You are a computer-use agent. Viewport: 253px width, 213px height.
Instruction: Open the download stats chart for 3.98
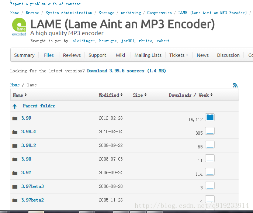(210, 158)
